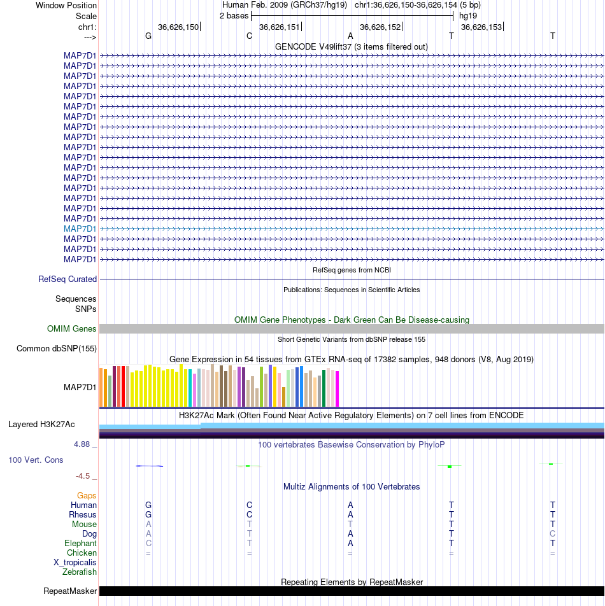Viewport: 605px width, 606px height.
Task: Open Repeating Elements by RepeatMasker title
Action: (352, 582)
